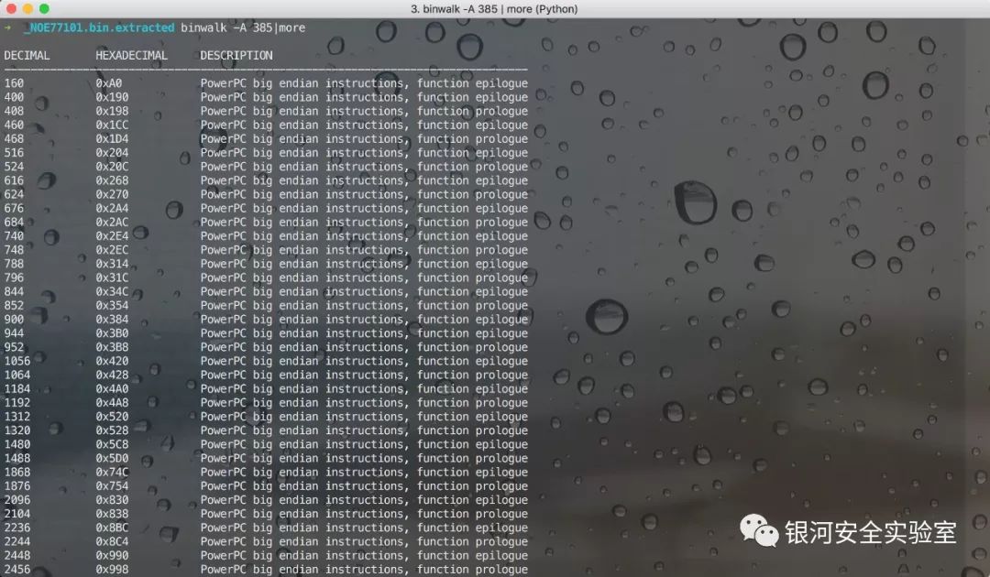The image size is (990, 577).
Task: Click decimal offset 2096
Action: [x=17, y=499]
